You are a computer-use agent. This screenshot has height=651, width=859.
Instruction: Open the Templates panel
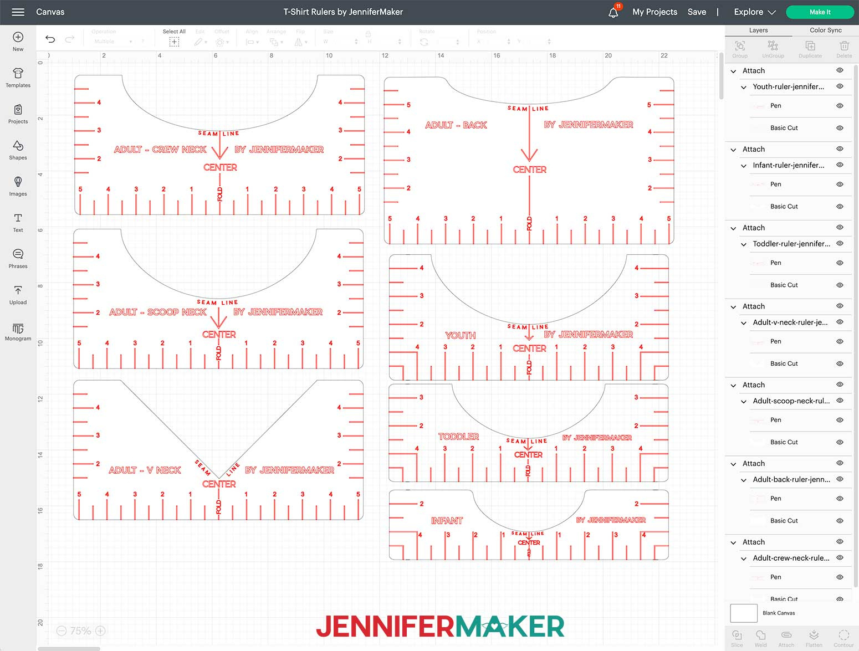17,77
